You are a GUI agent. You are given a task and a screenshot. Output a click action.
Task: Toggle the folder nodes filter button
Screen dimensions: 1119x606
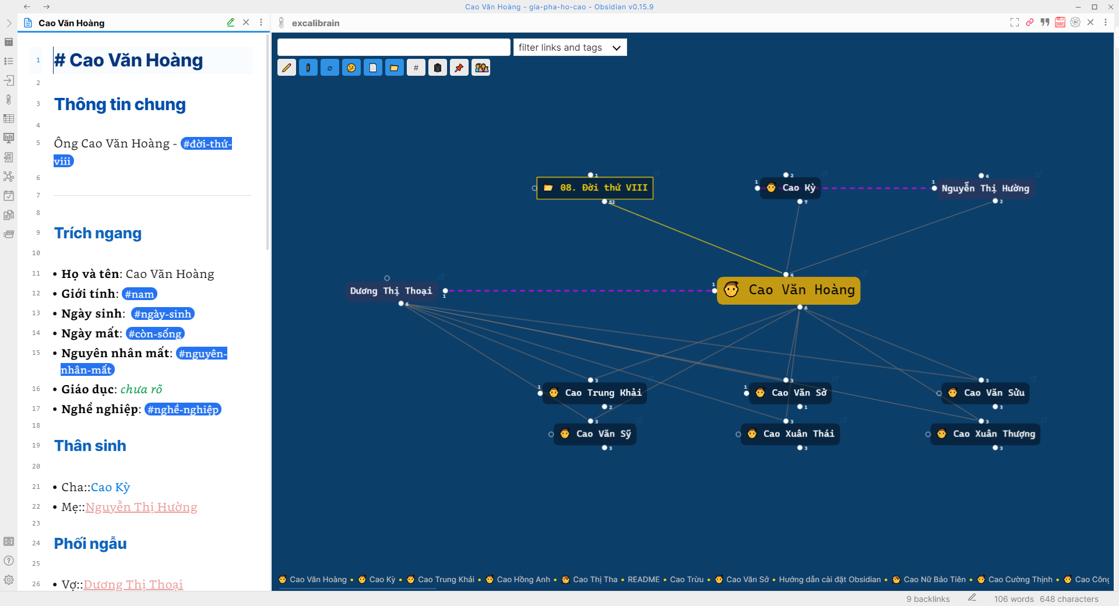395,67
